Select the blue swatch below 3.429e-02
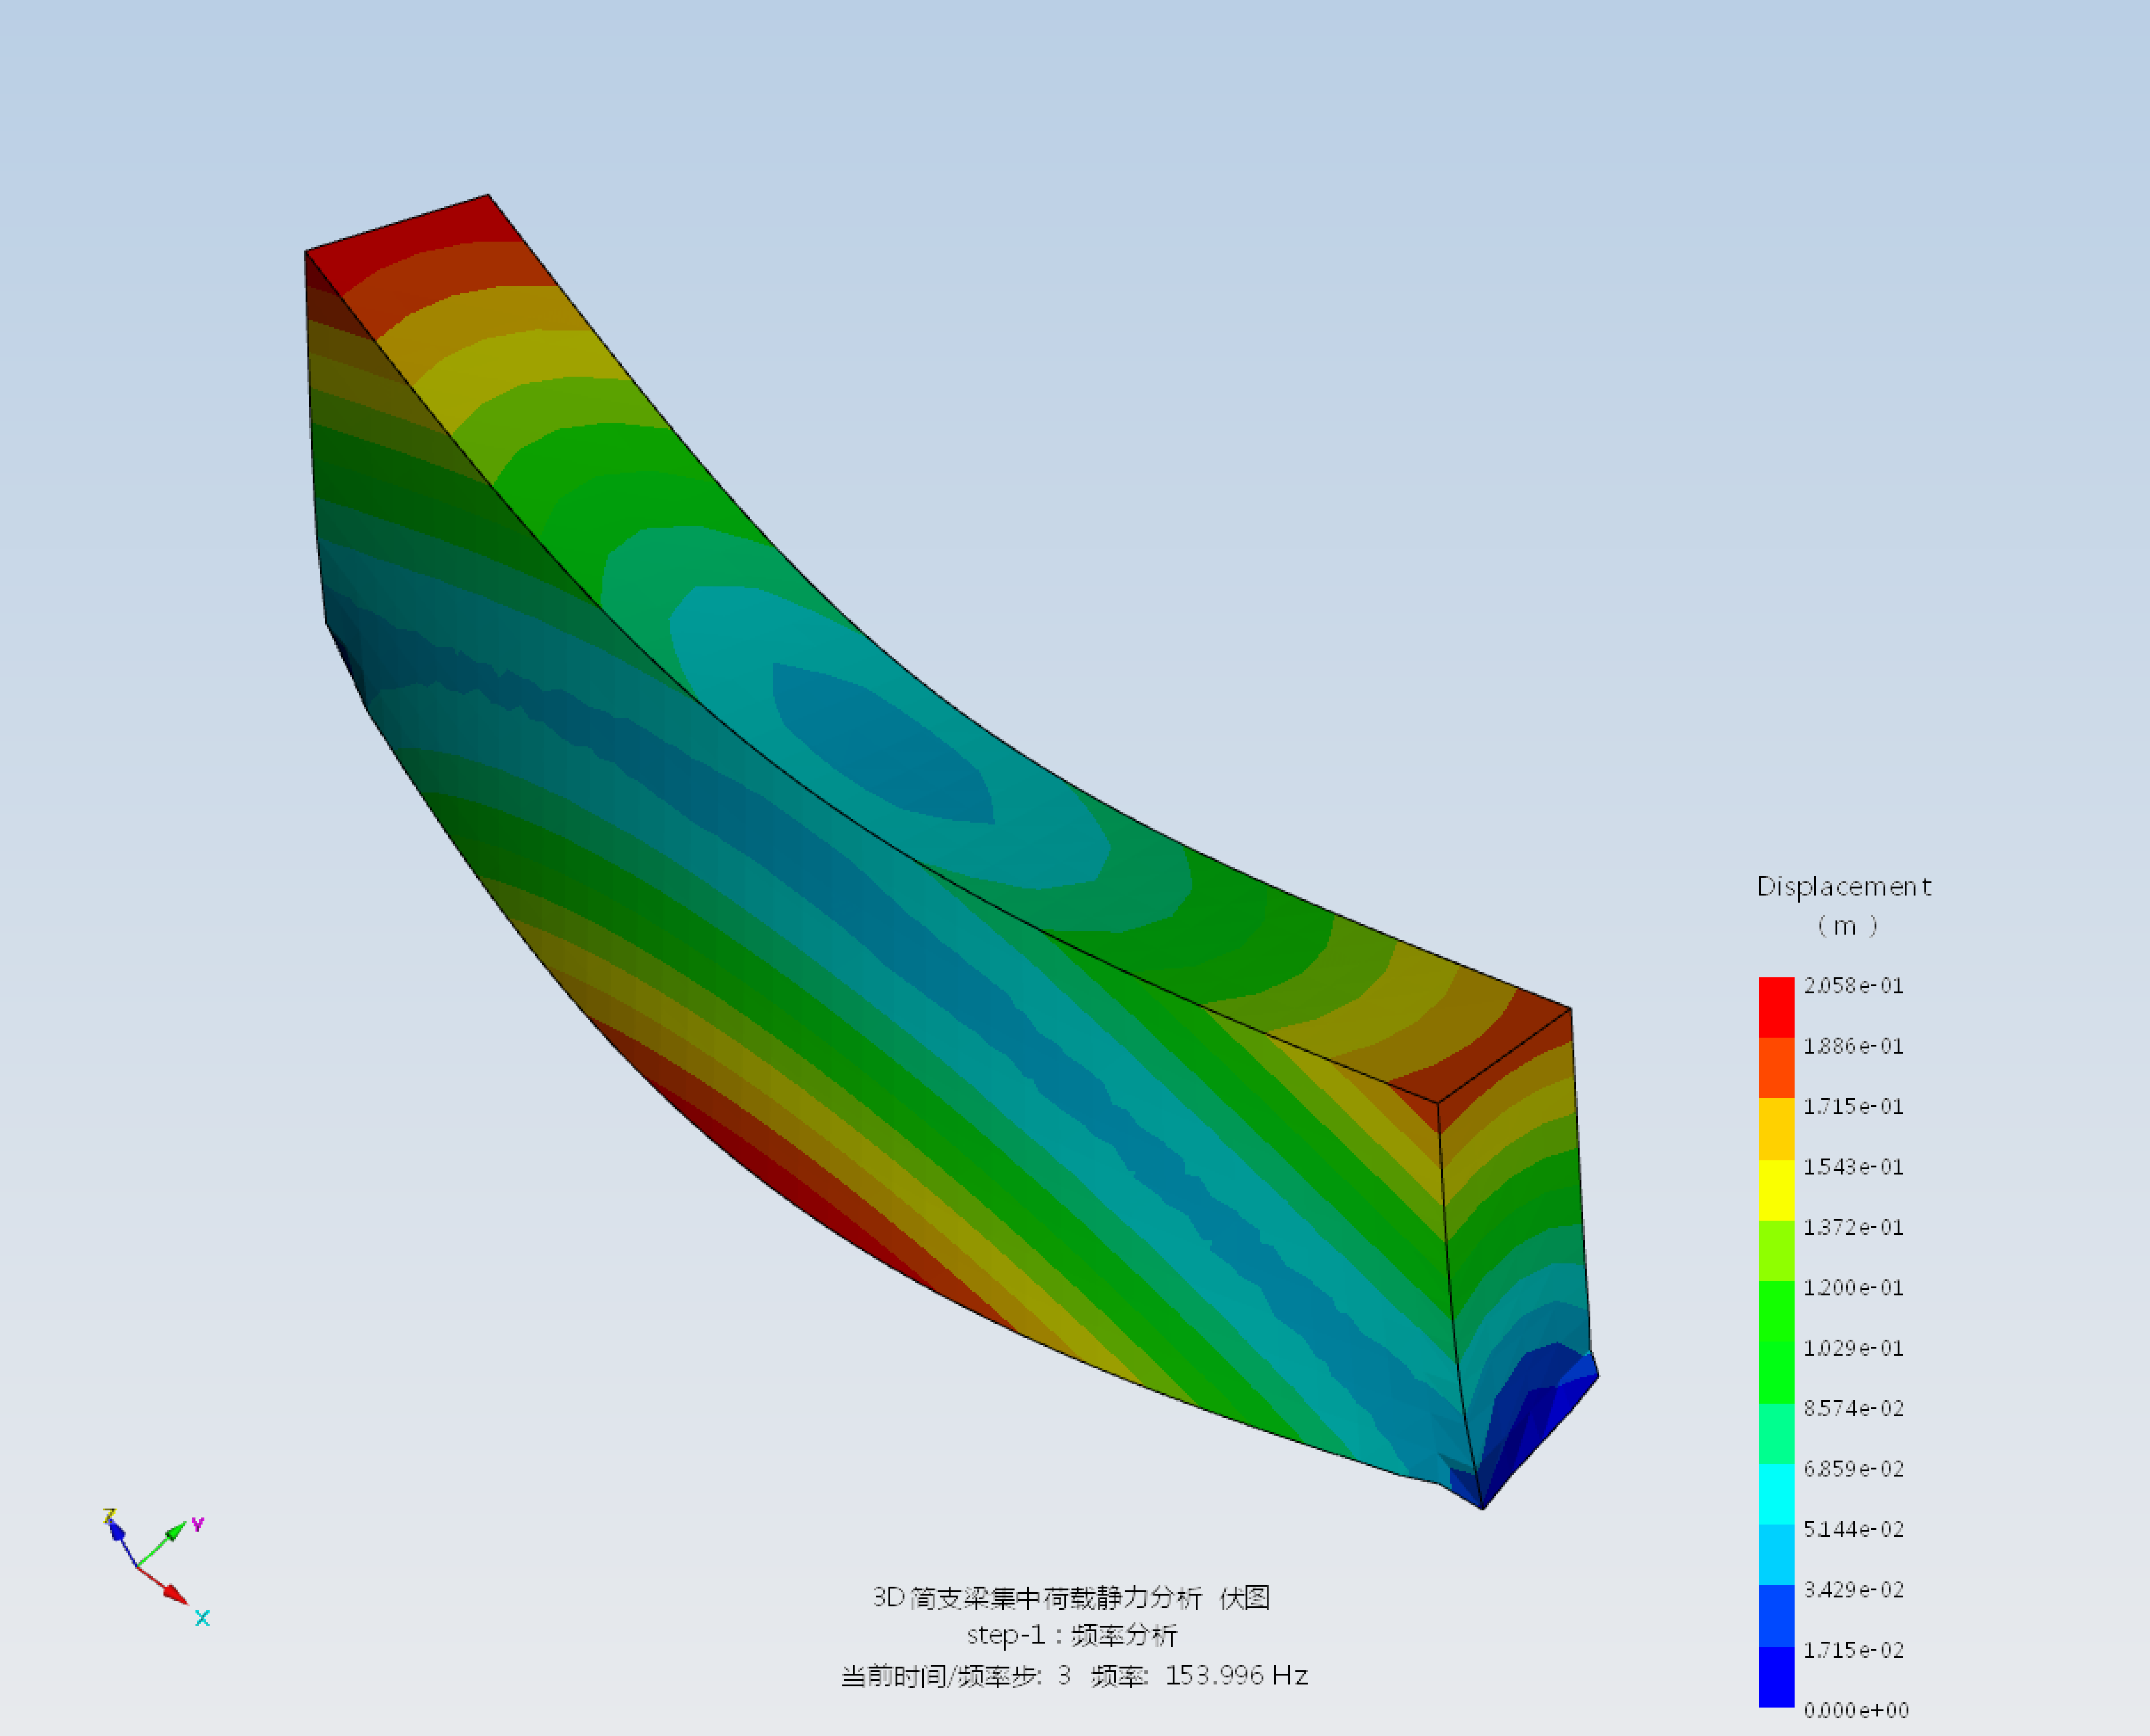 tap(1776, 1615)
